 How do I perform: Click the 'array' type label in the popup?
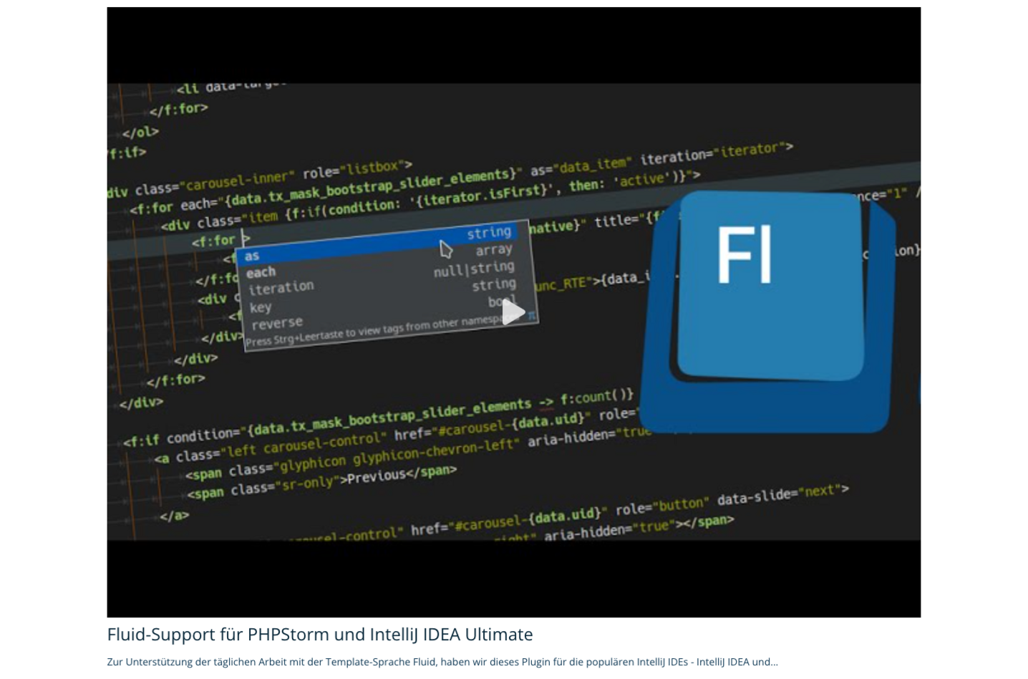point(493,250)
